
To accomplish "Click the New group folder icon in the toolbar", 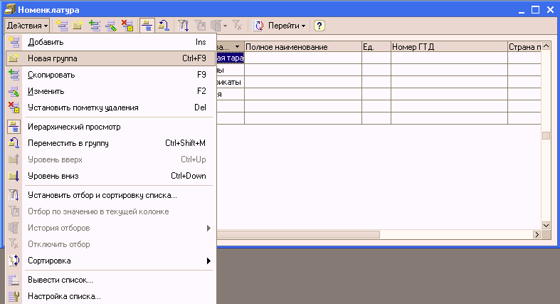I will 78,26.
